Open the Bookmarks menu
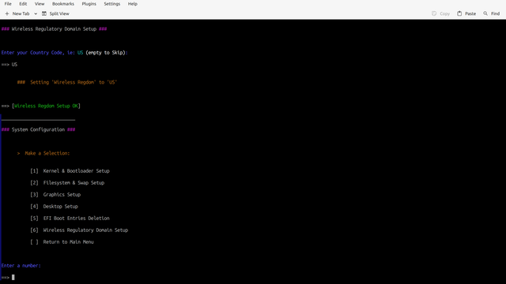 point(63,4)
